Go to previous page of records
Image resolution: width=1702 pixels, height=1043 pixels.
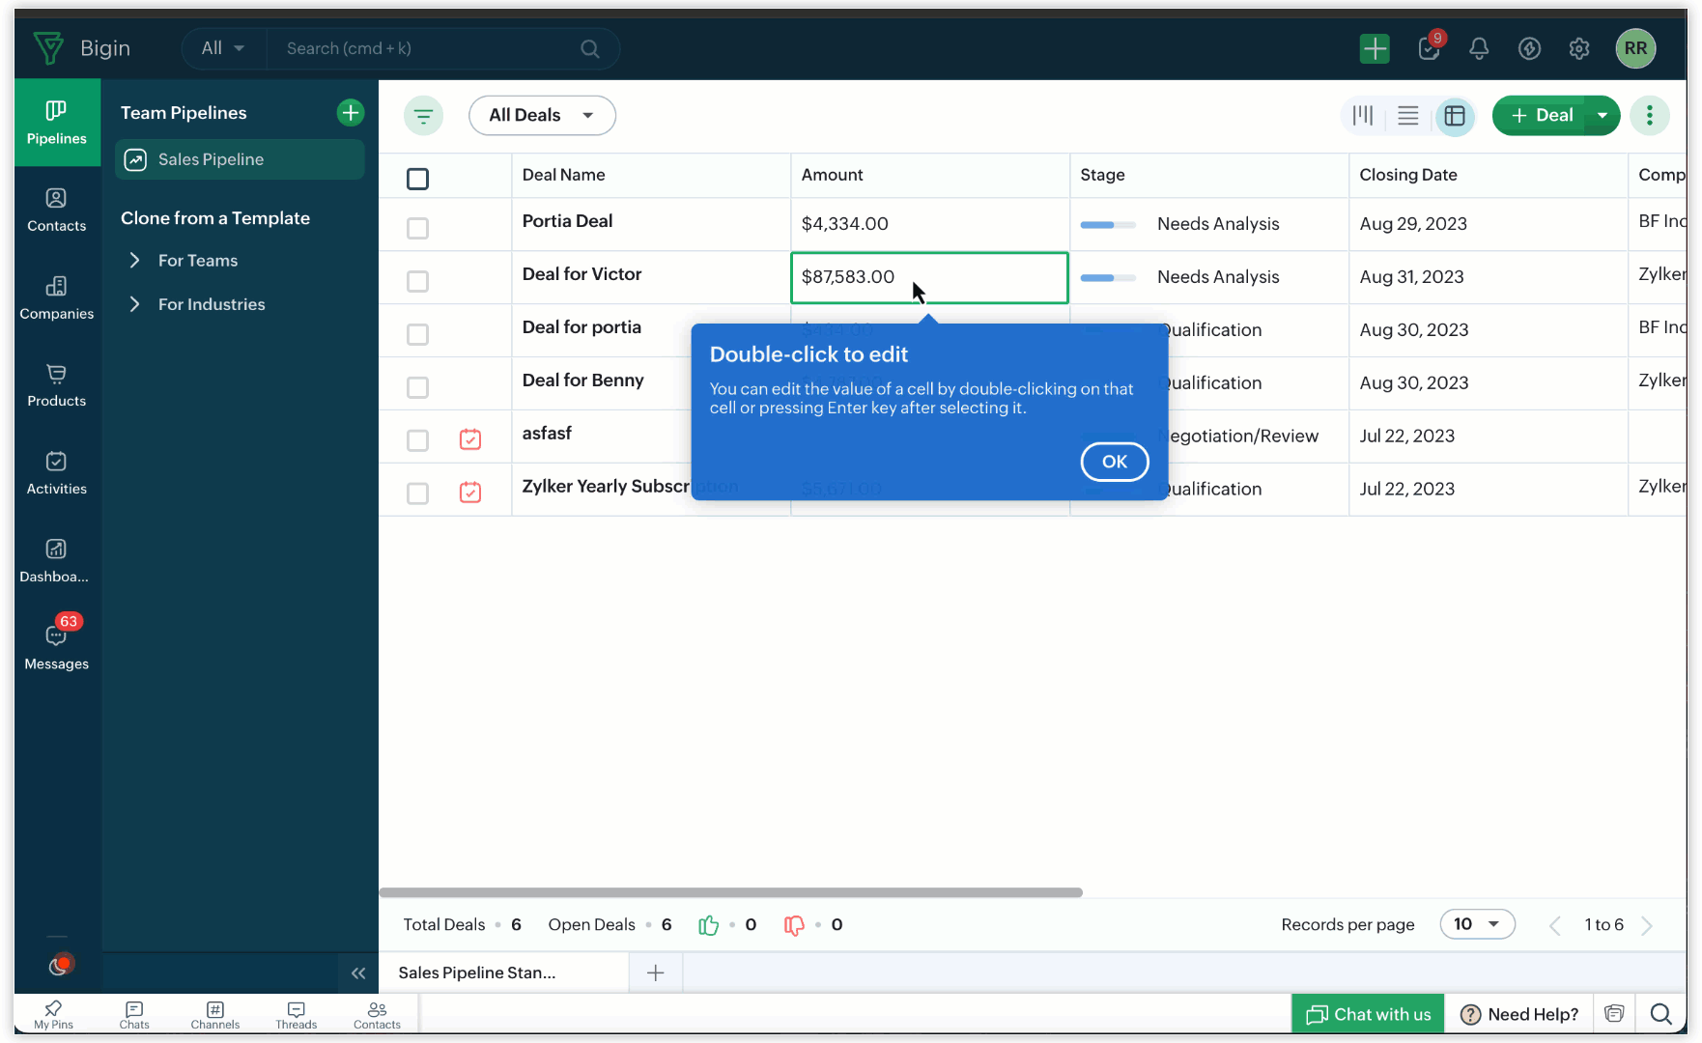[x=1555, y=925]
